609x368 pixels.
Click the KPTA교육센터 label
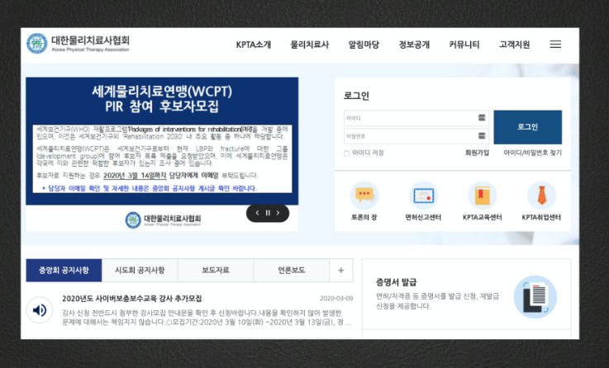click(483, 217)
